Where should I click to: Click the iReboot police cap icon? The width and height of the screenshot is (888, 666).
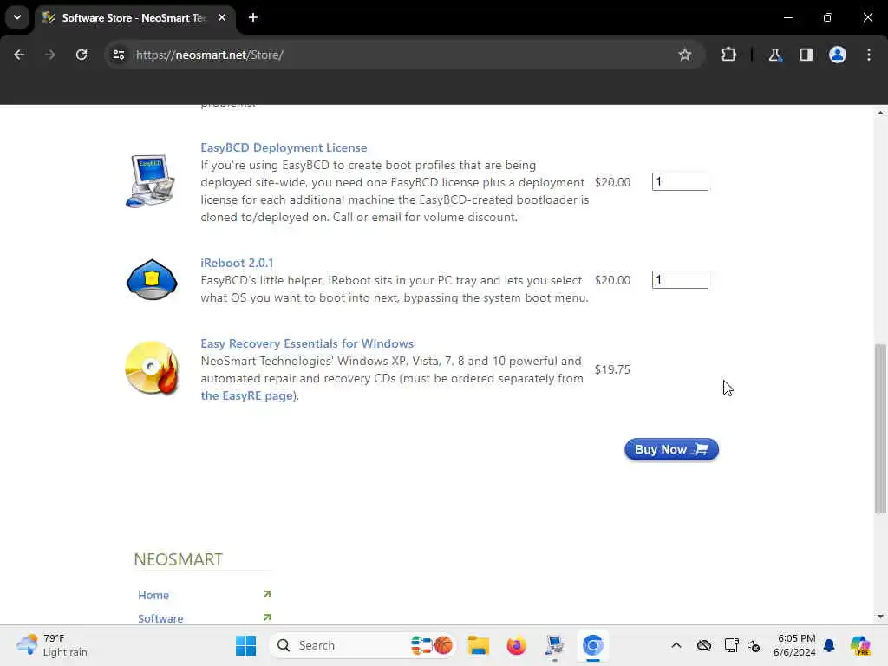pos(152,280)
